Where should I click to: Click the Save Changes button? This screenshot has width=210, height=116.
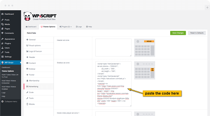coord(178,33)
